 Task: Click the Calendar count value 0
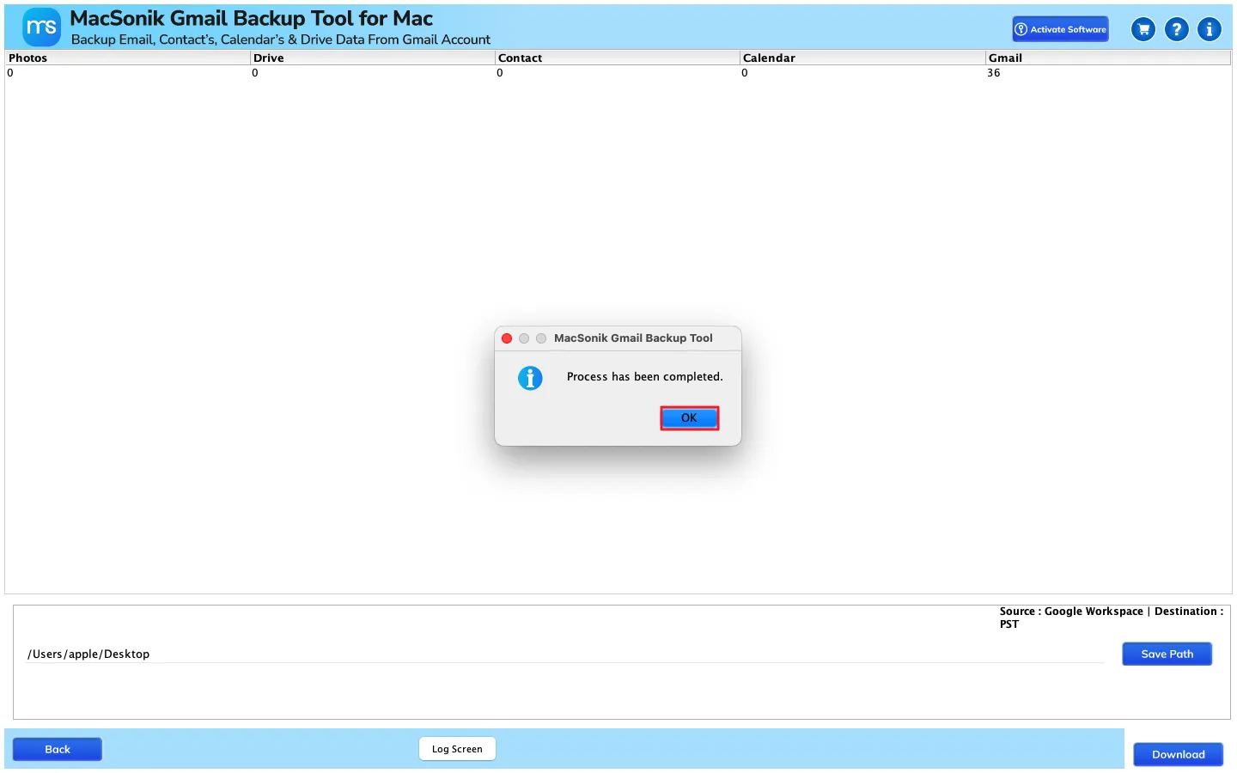point(745,73)
